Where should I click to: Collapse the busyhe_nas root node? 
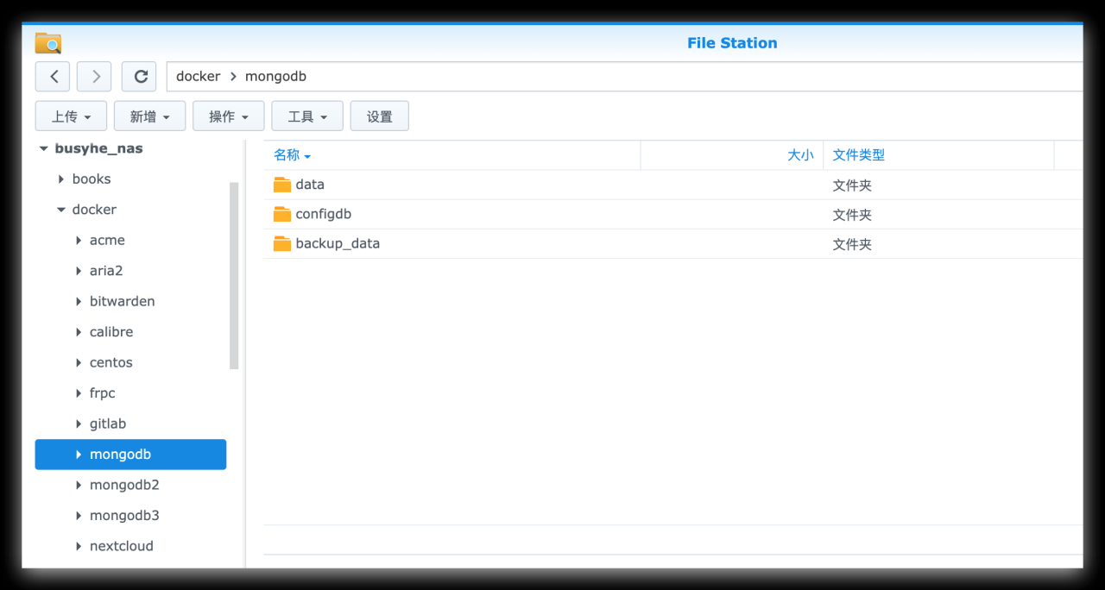click(44, 148)
